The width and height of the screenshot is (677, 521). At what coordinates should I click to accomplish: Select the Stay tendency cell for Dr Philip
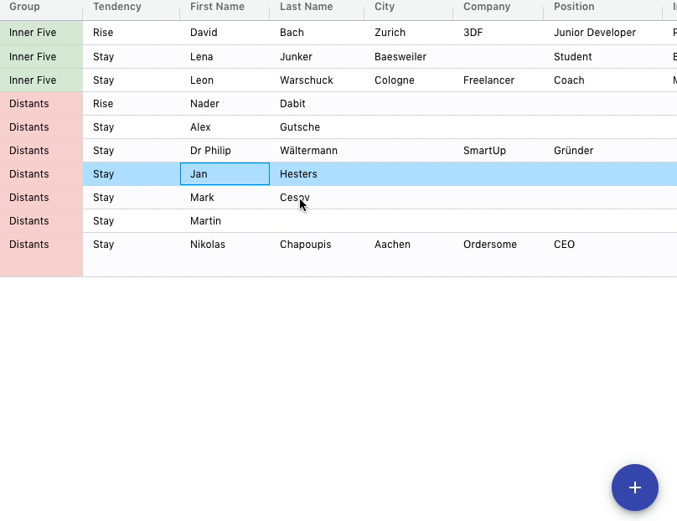[132, 151]
